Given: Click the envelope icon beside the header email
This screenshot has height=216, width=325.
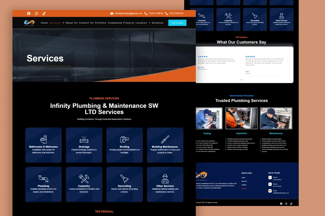Looking at the screenshot, I should 112,13.
